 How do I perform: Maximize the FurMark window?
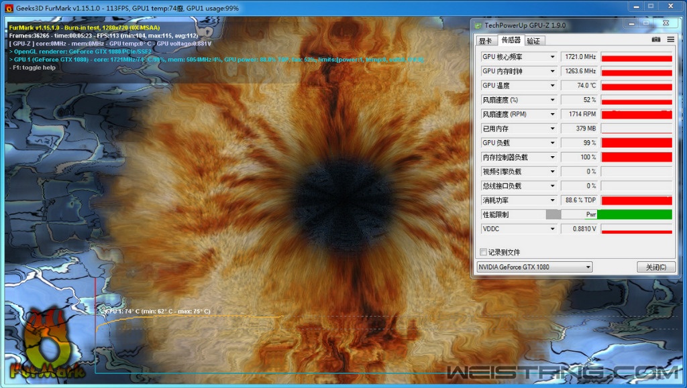[x=651, y=7]
